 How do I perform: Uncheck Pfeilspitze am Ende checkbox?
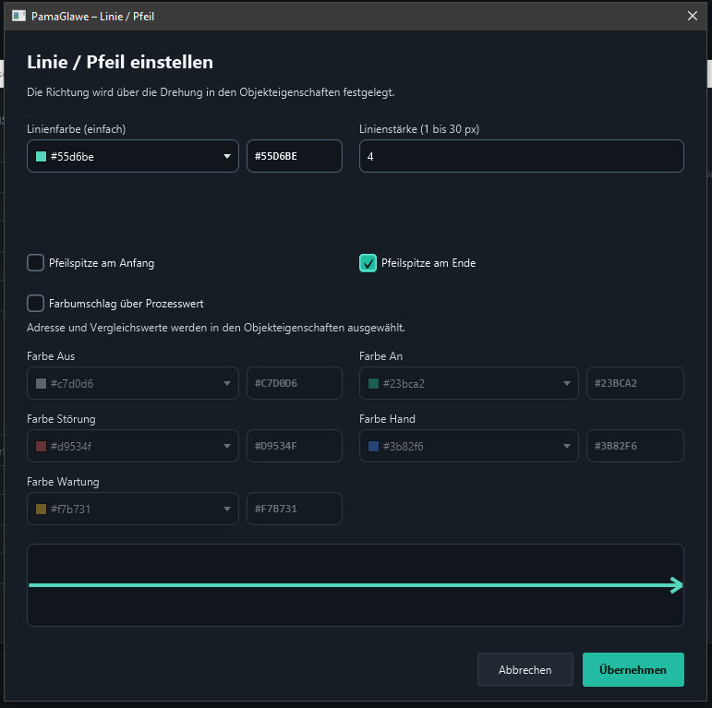coord(368,263)
